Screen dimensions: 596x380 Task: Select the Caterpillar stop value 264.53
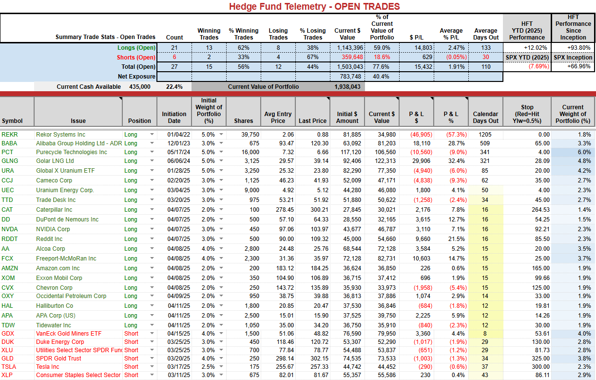coord(540,210)
